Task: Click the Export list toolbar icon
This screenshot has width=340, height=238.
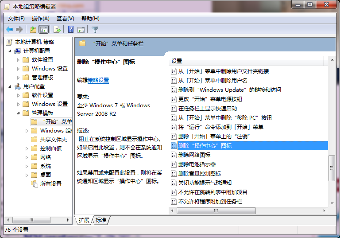Action: (x=57, y=30)
